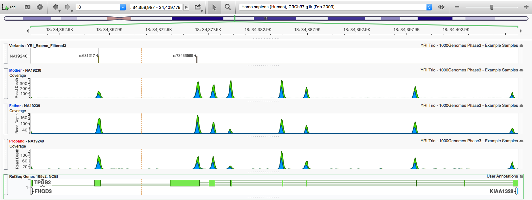This screenshot has height=200, width=532.
Task: Go back to previous location arrow
Action: click(55, 7)
